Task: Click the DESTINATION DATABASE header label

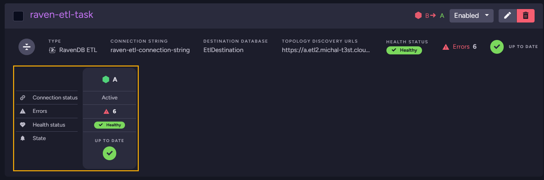Action: point(236,41)
